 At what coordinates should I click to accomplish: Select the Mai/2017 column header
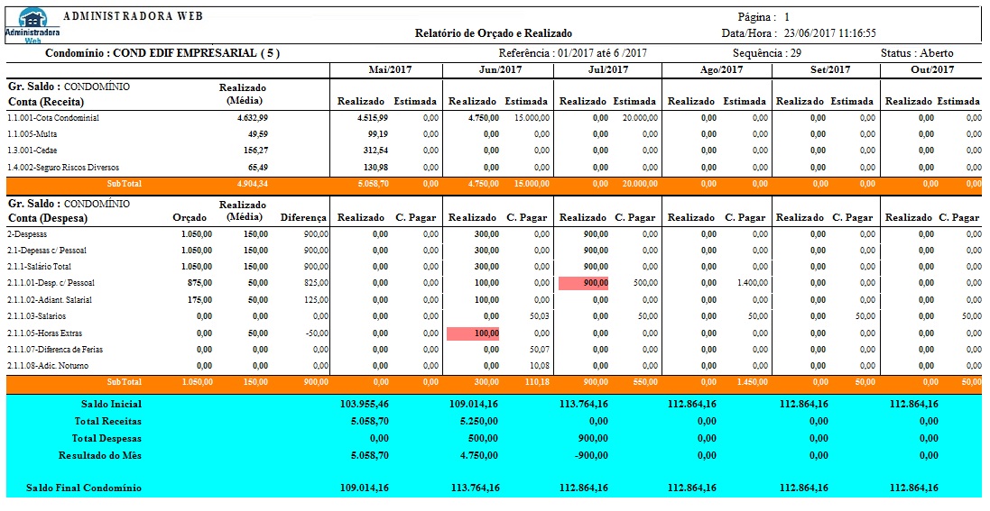pyautogui.click(x=391, y=70)
